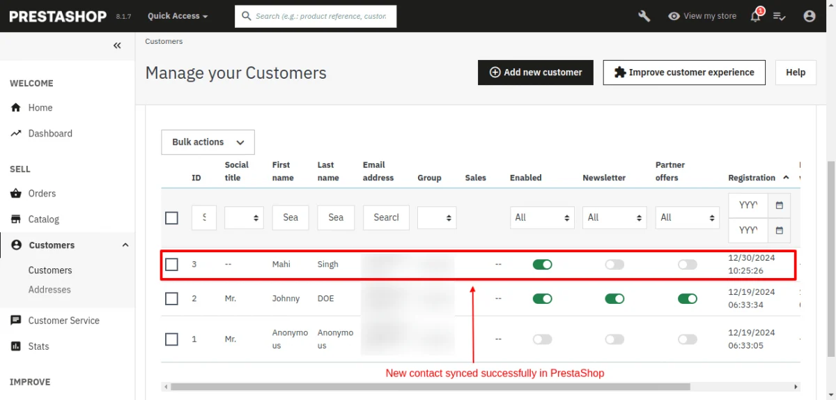
Task: Select the Customers submenu item
Action: pyautogui.click(x=50, y=270)
